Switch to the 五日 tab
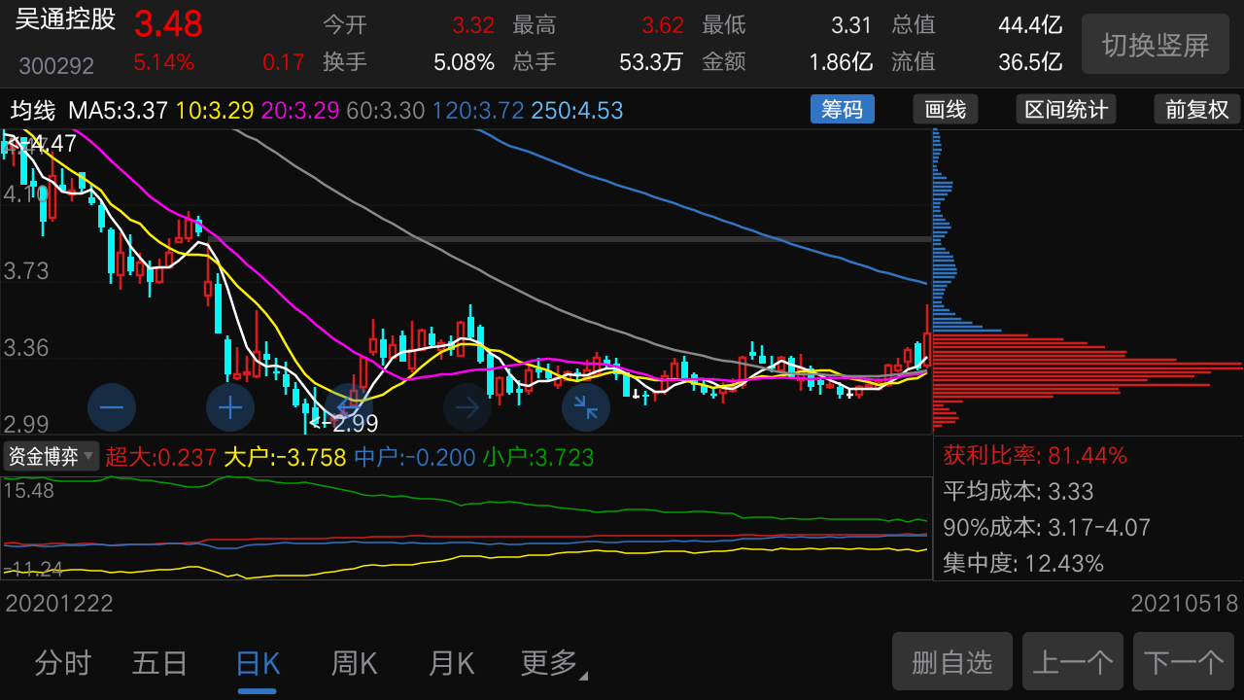Image resolution: width=1244 pixels, height=700 pixels. pos(160,663)
